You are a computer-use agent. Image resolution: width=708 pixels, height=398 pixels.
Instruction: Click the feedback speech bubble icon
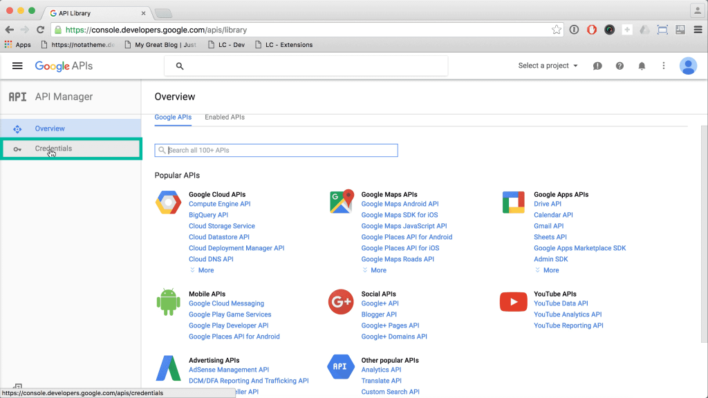click(597, 66)
